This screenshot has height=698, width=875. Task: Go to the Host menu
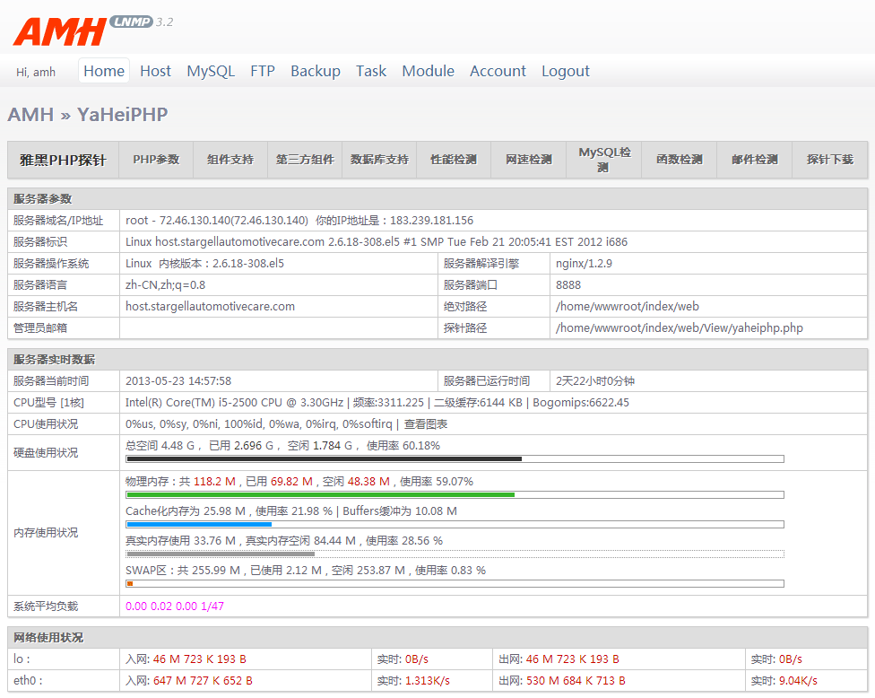155,71
